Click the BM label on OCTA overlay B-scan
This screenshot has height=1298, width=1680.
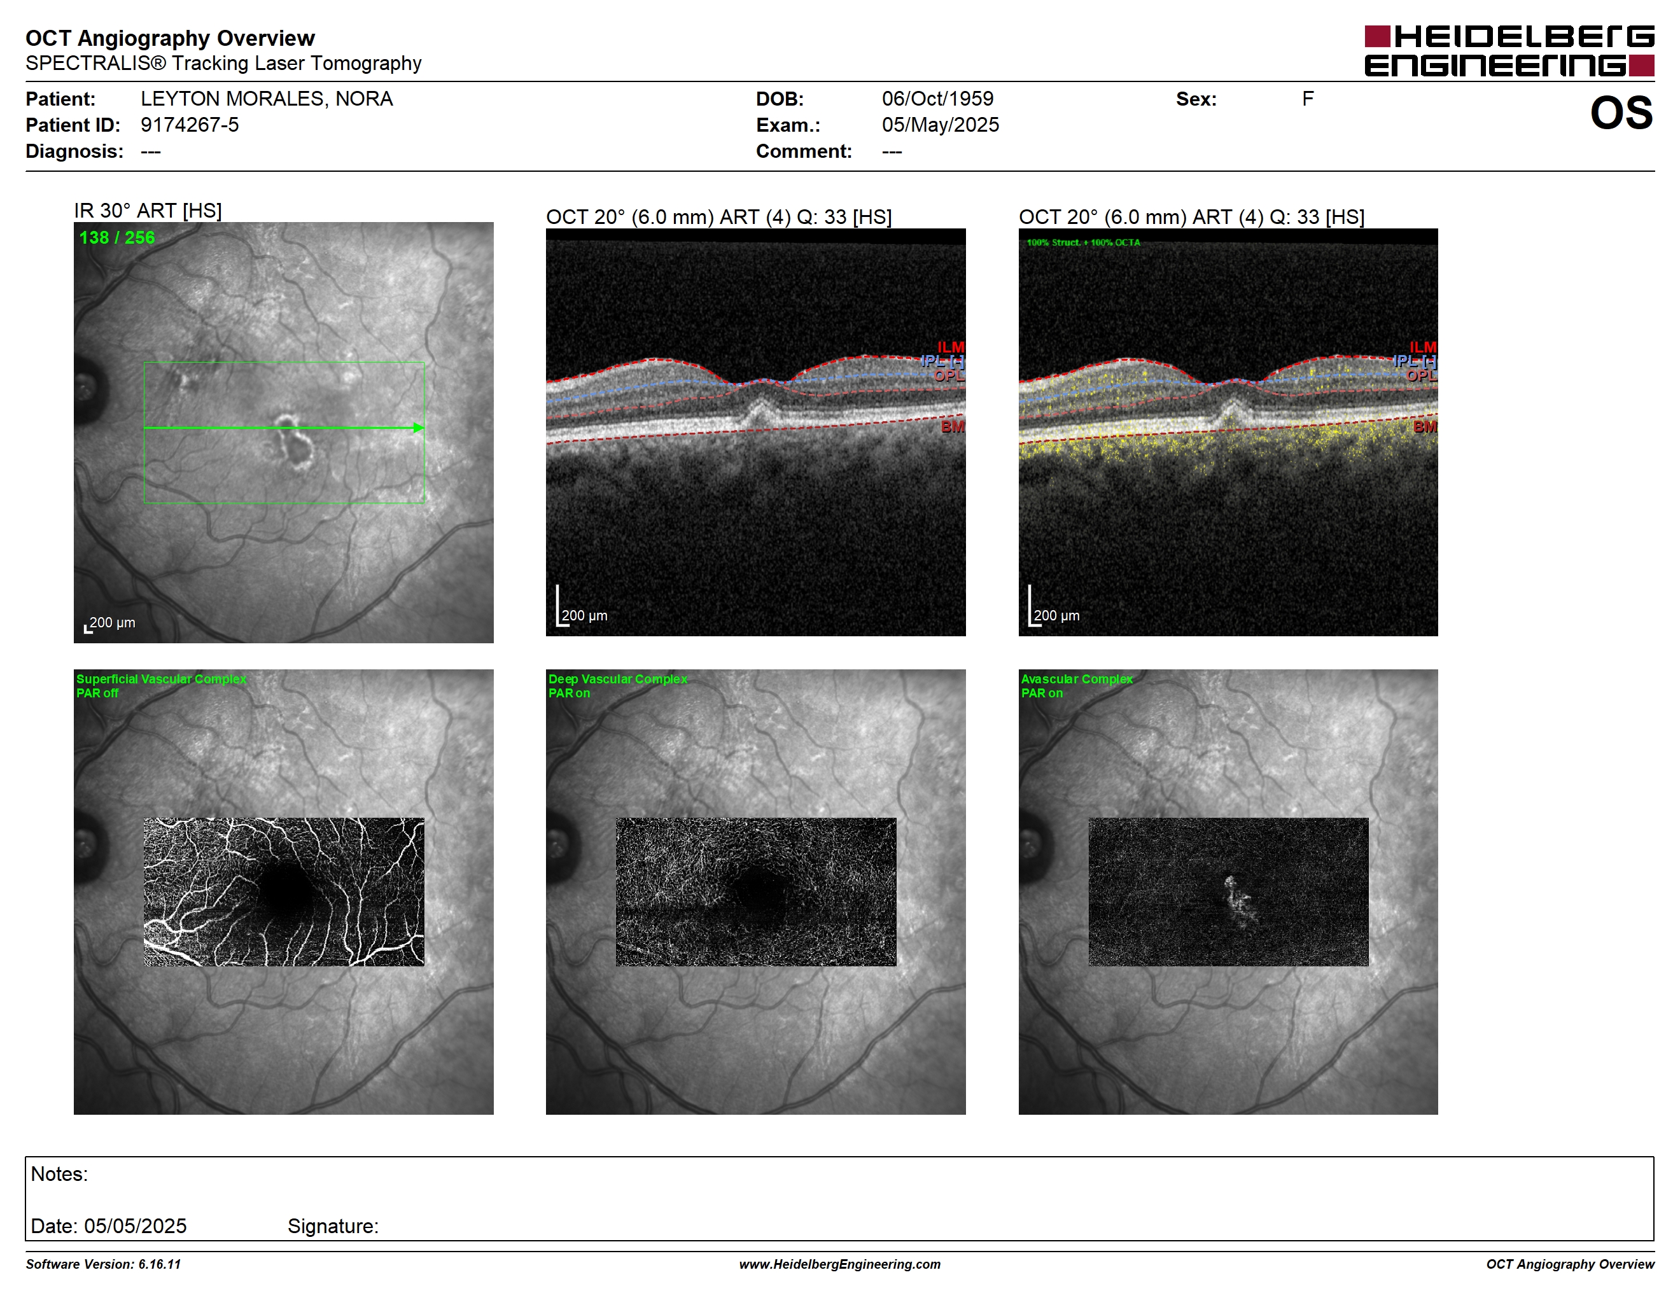point(1425,426)
